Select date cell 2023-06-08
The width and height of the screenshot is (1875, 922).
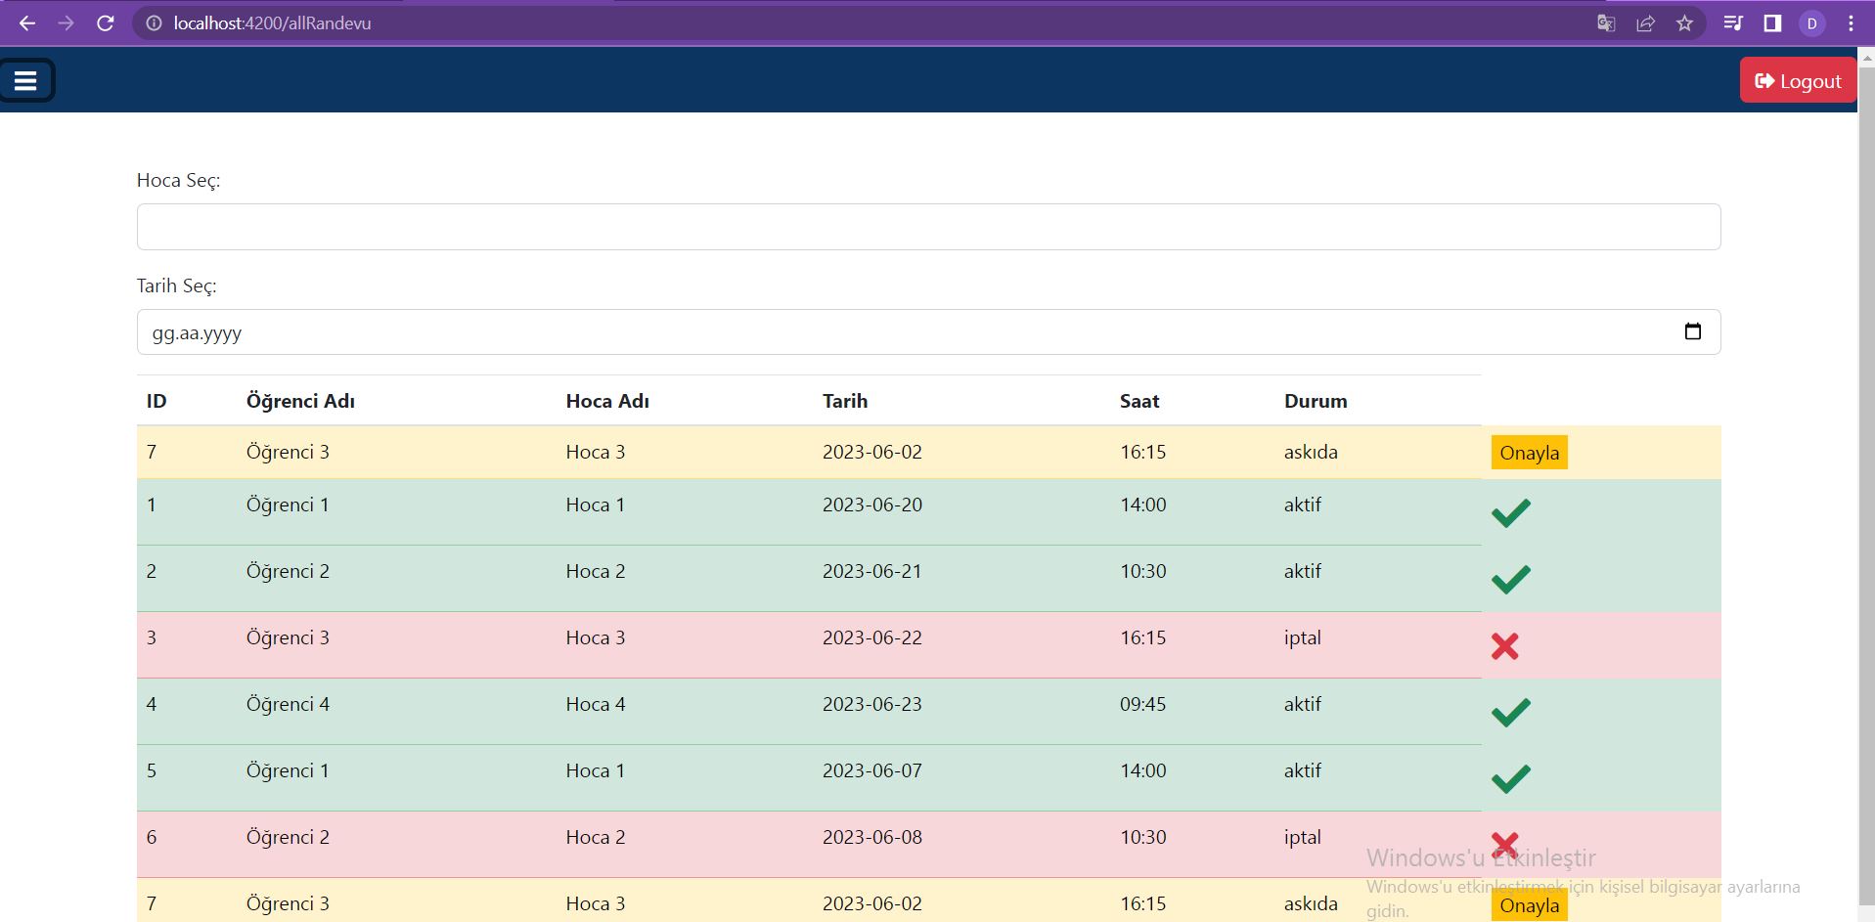872,837
